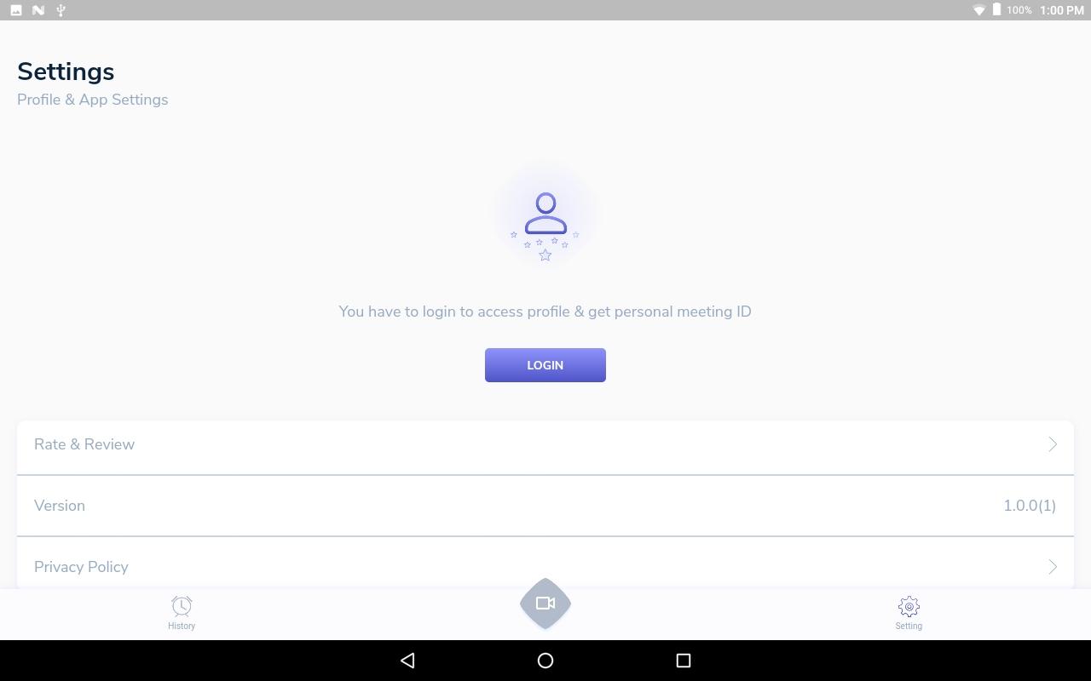
Task: Open the Rate & Review row
Action: point(545,444)
